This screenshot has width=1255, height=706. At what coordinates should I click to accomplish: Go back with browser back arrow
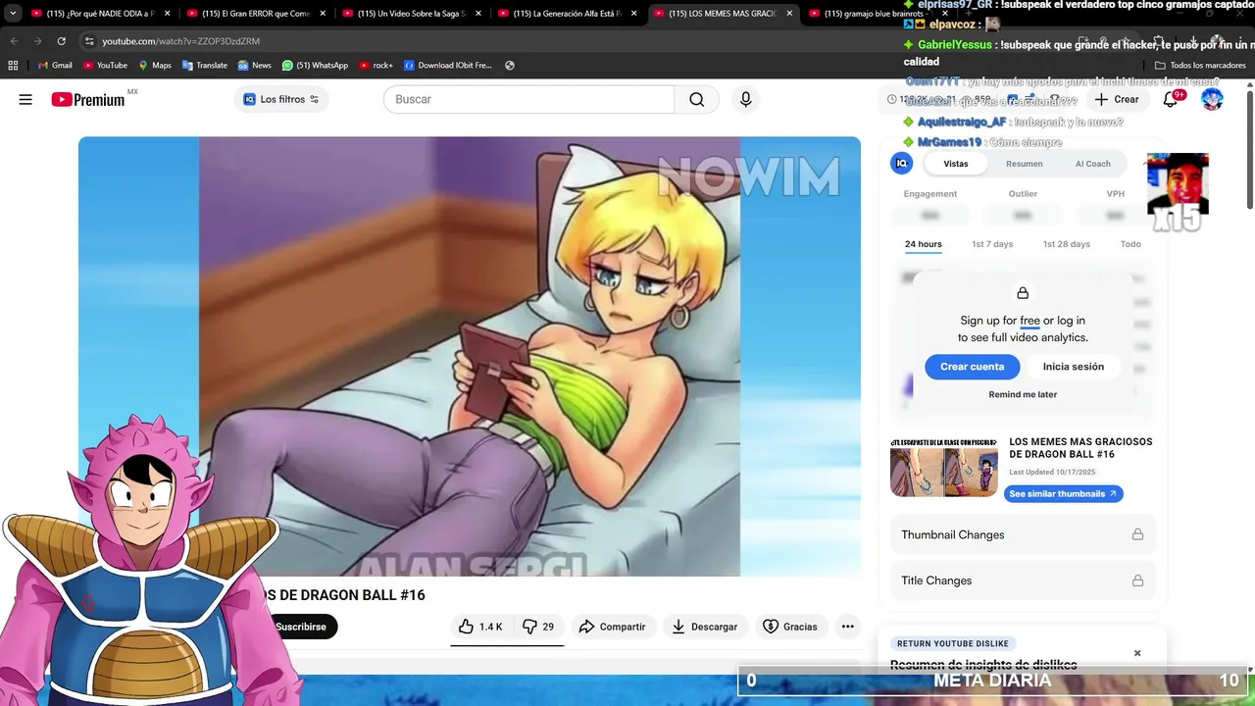click(14, 41)
